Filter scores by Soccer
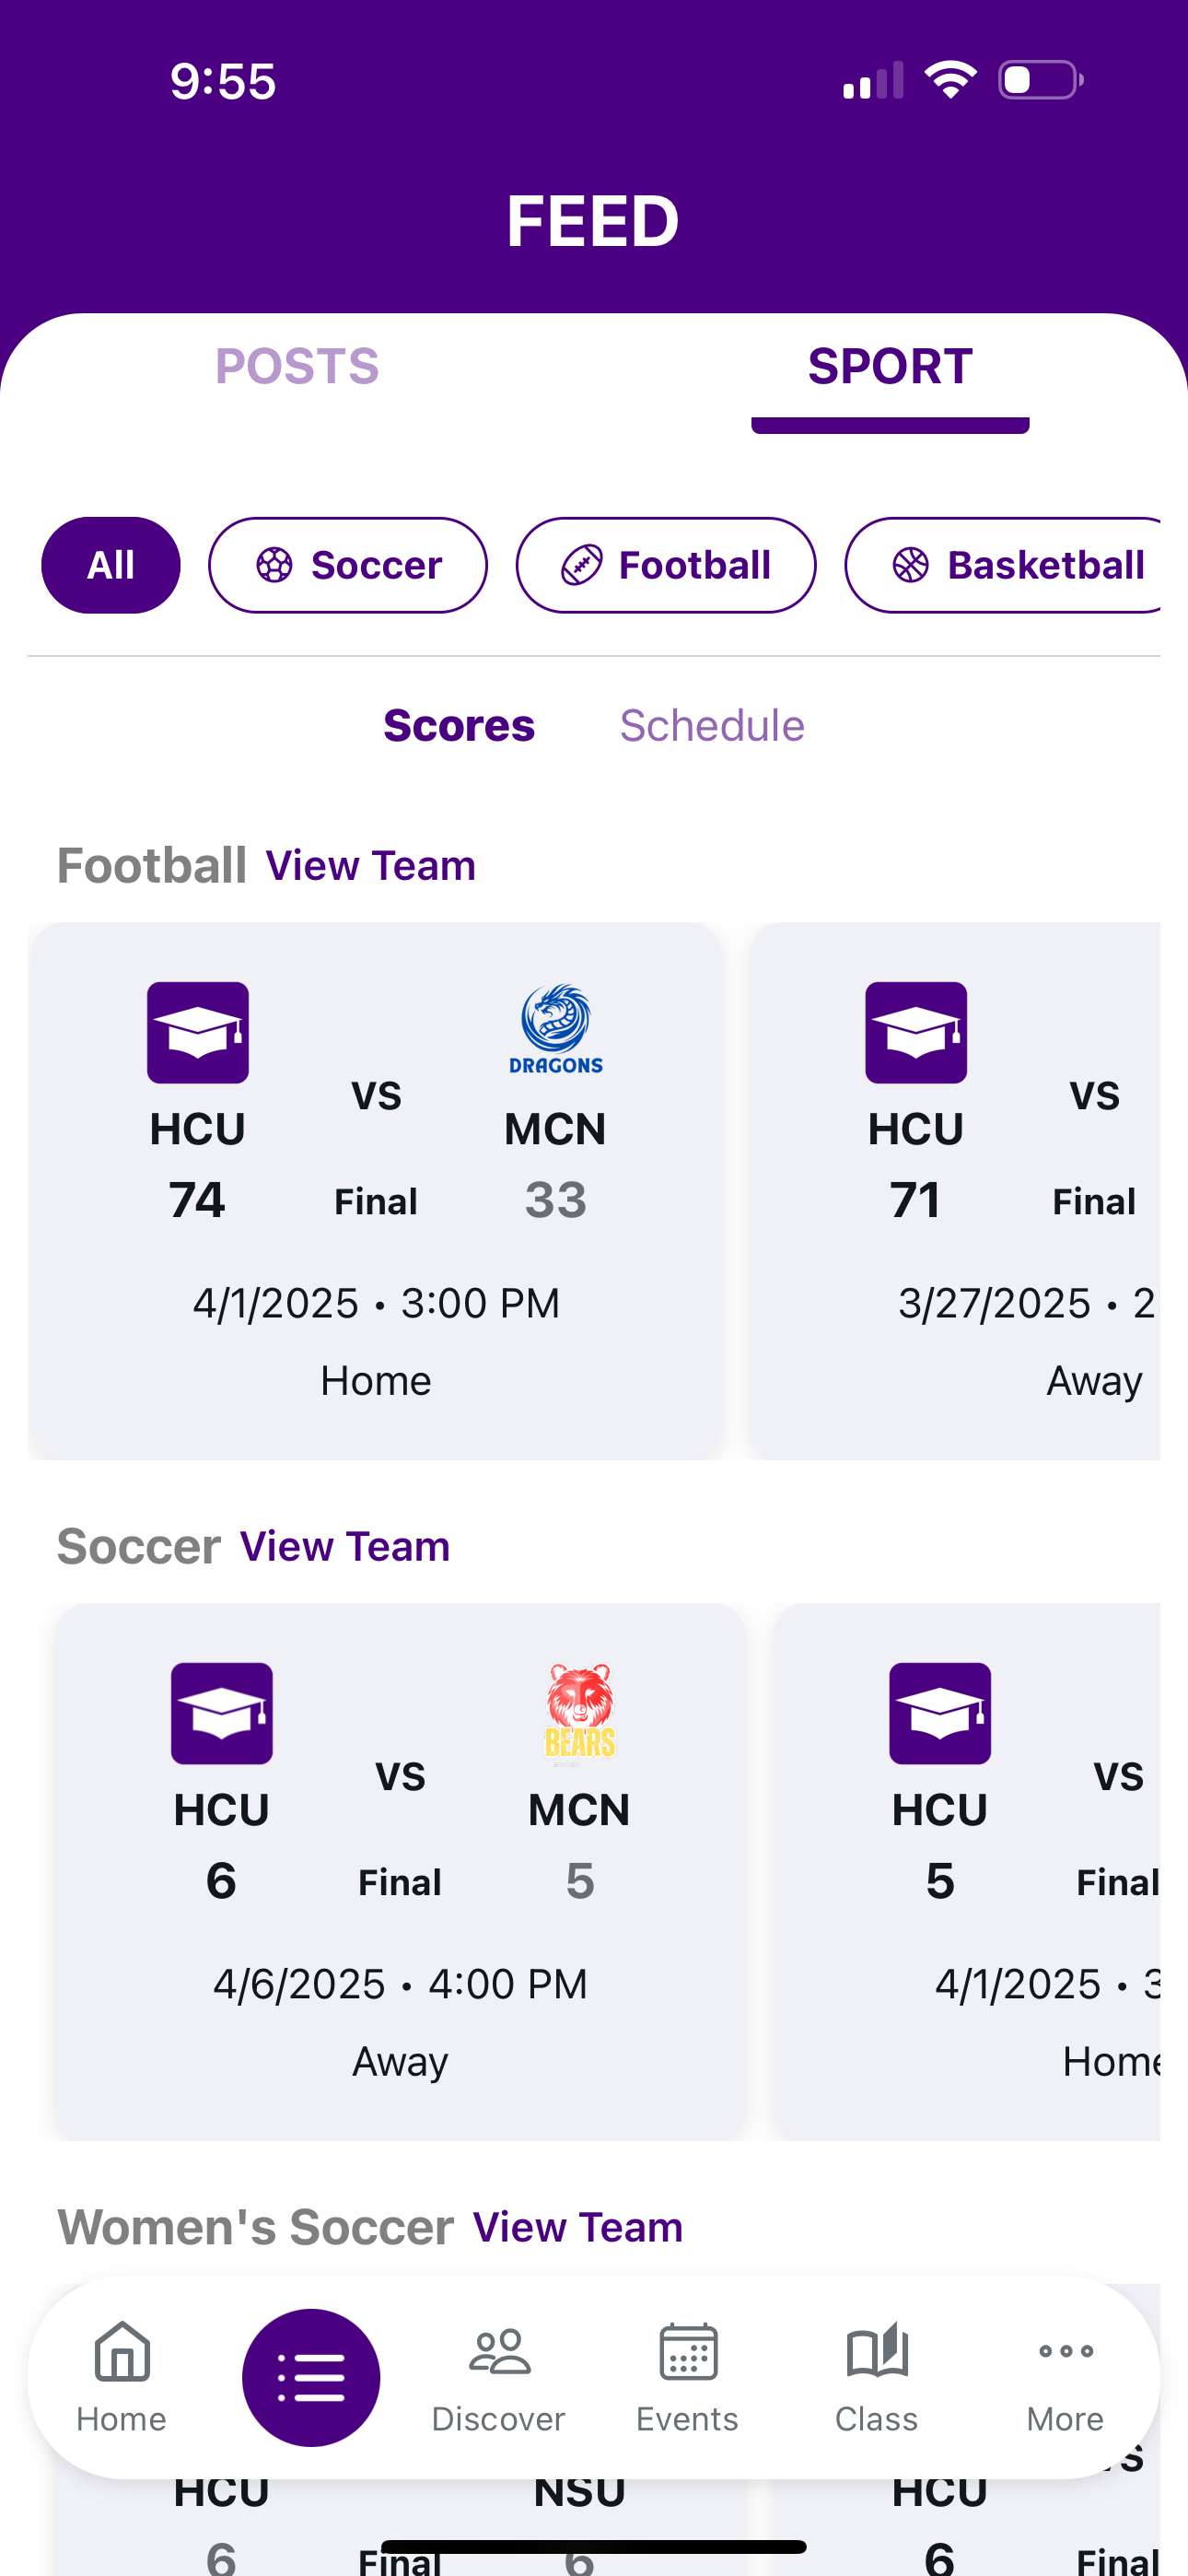Image resolution: width=1188 pixels, height=2576 pixels. 347,565
